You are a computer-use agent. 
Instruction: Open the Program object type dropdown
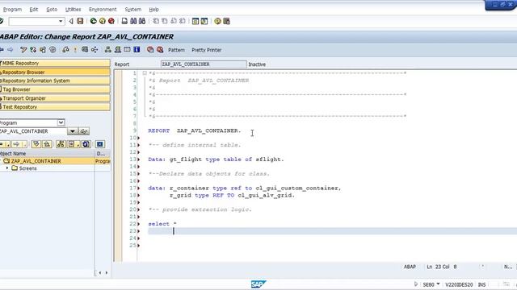61,122
